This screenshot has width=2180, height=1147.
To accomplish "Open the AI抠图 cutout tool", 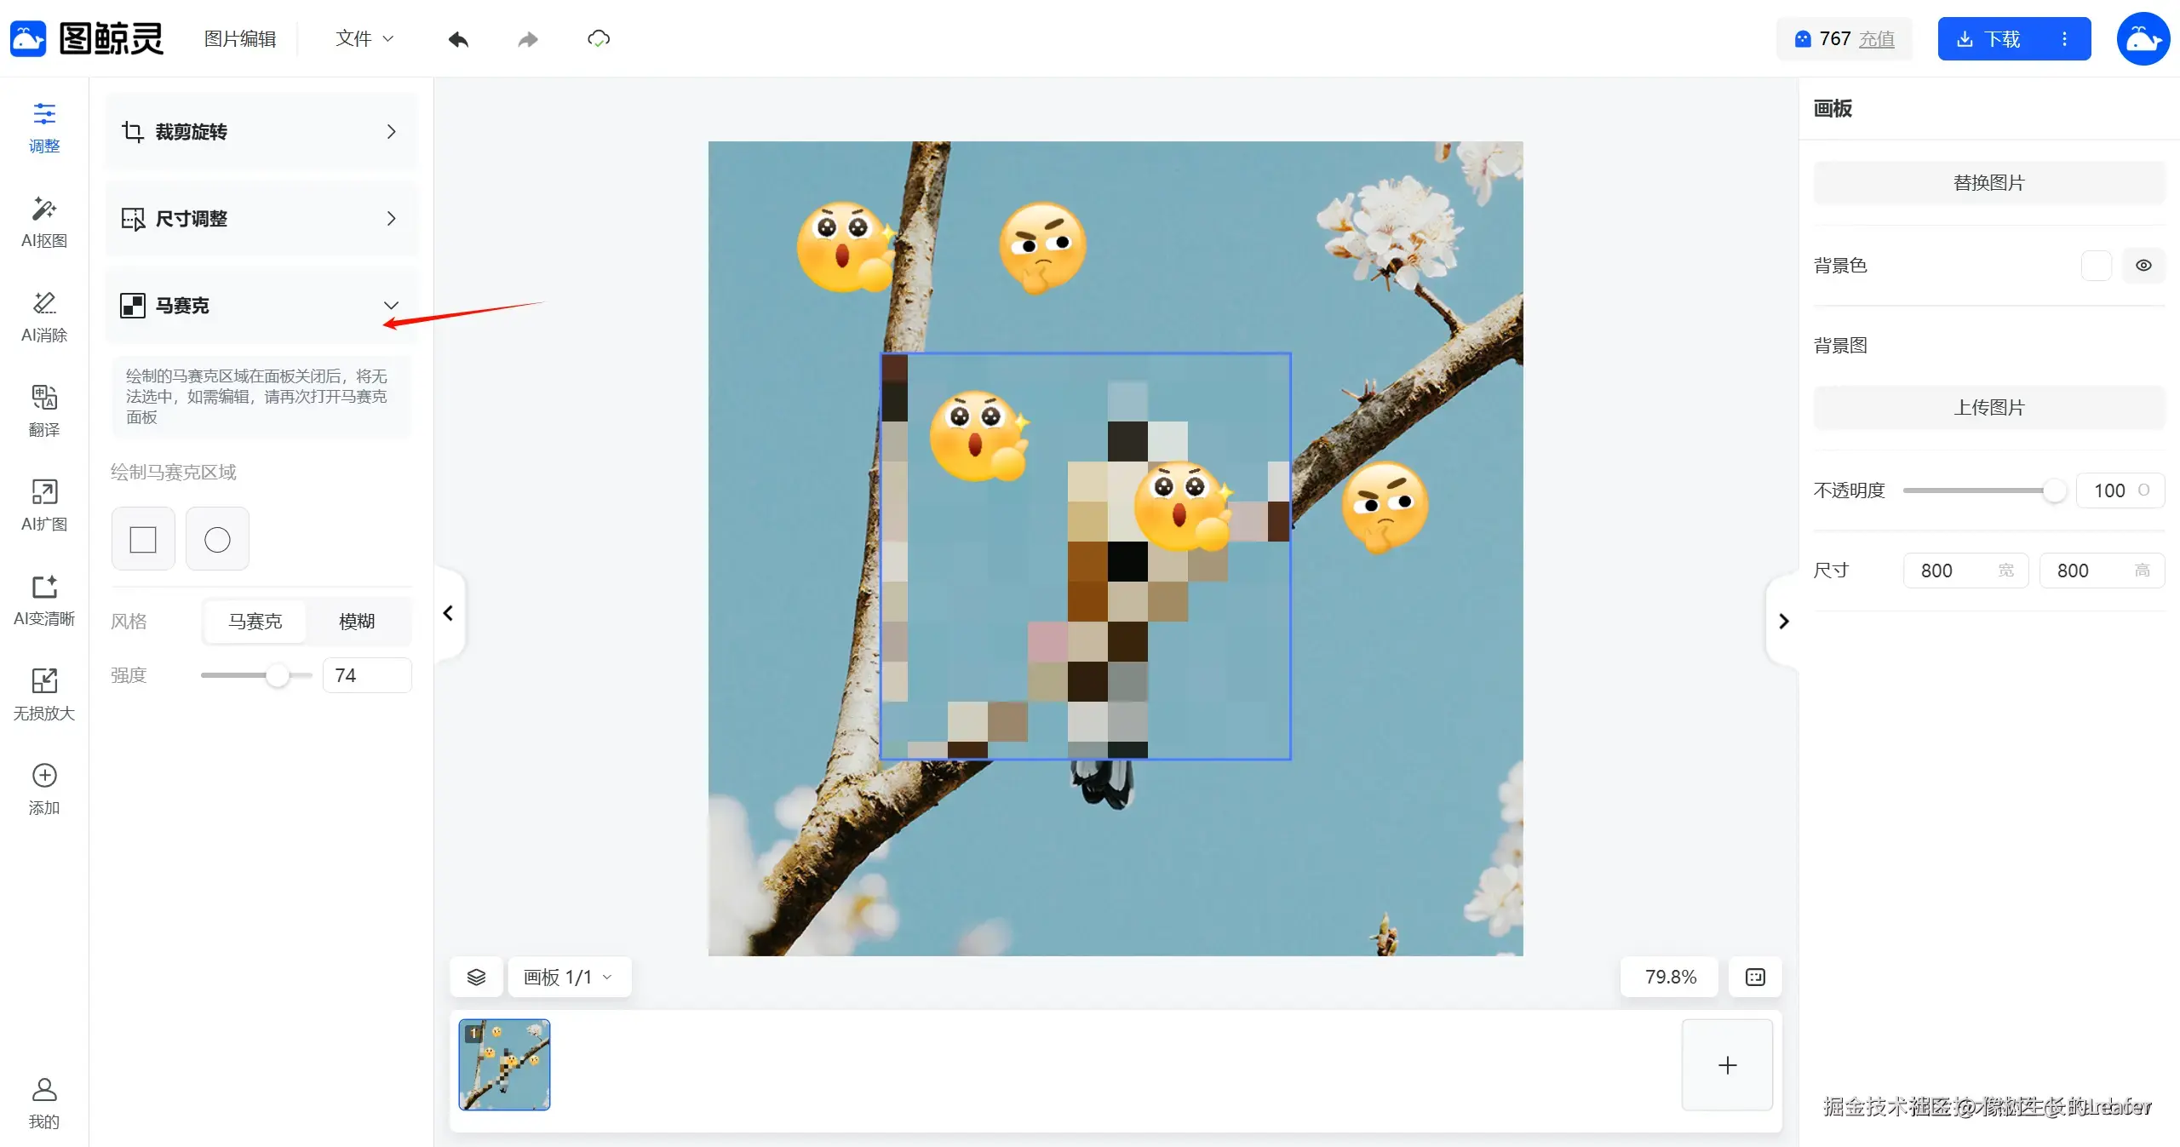I will 43,221.
